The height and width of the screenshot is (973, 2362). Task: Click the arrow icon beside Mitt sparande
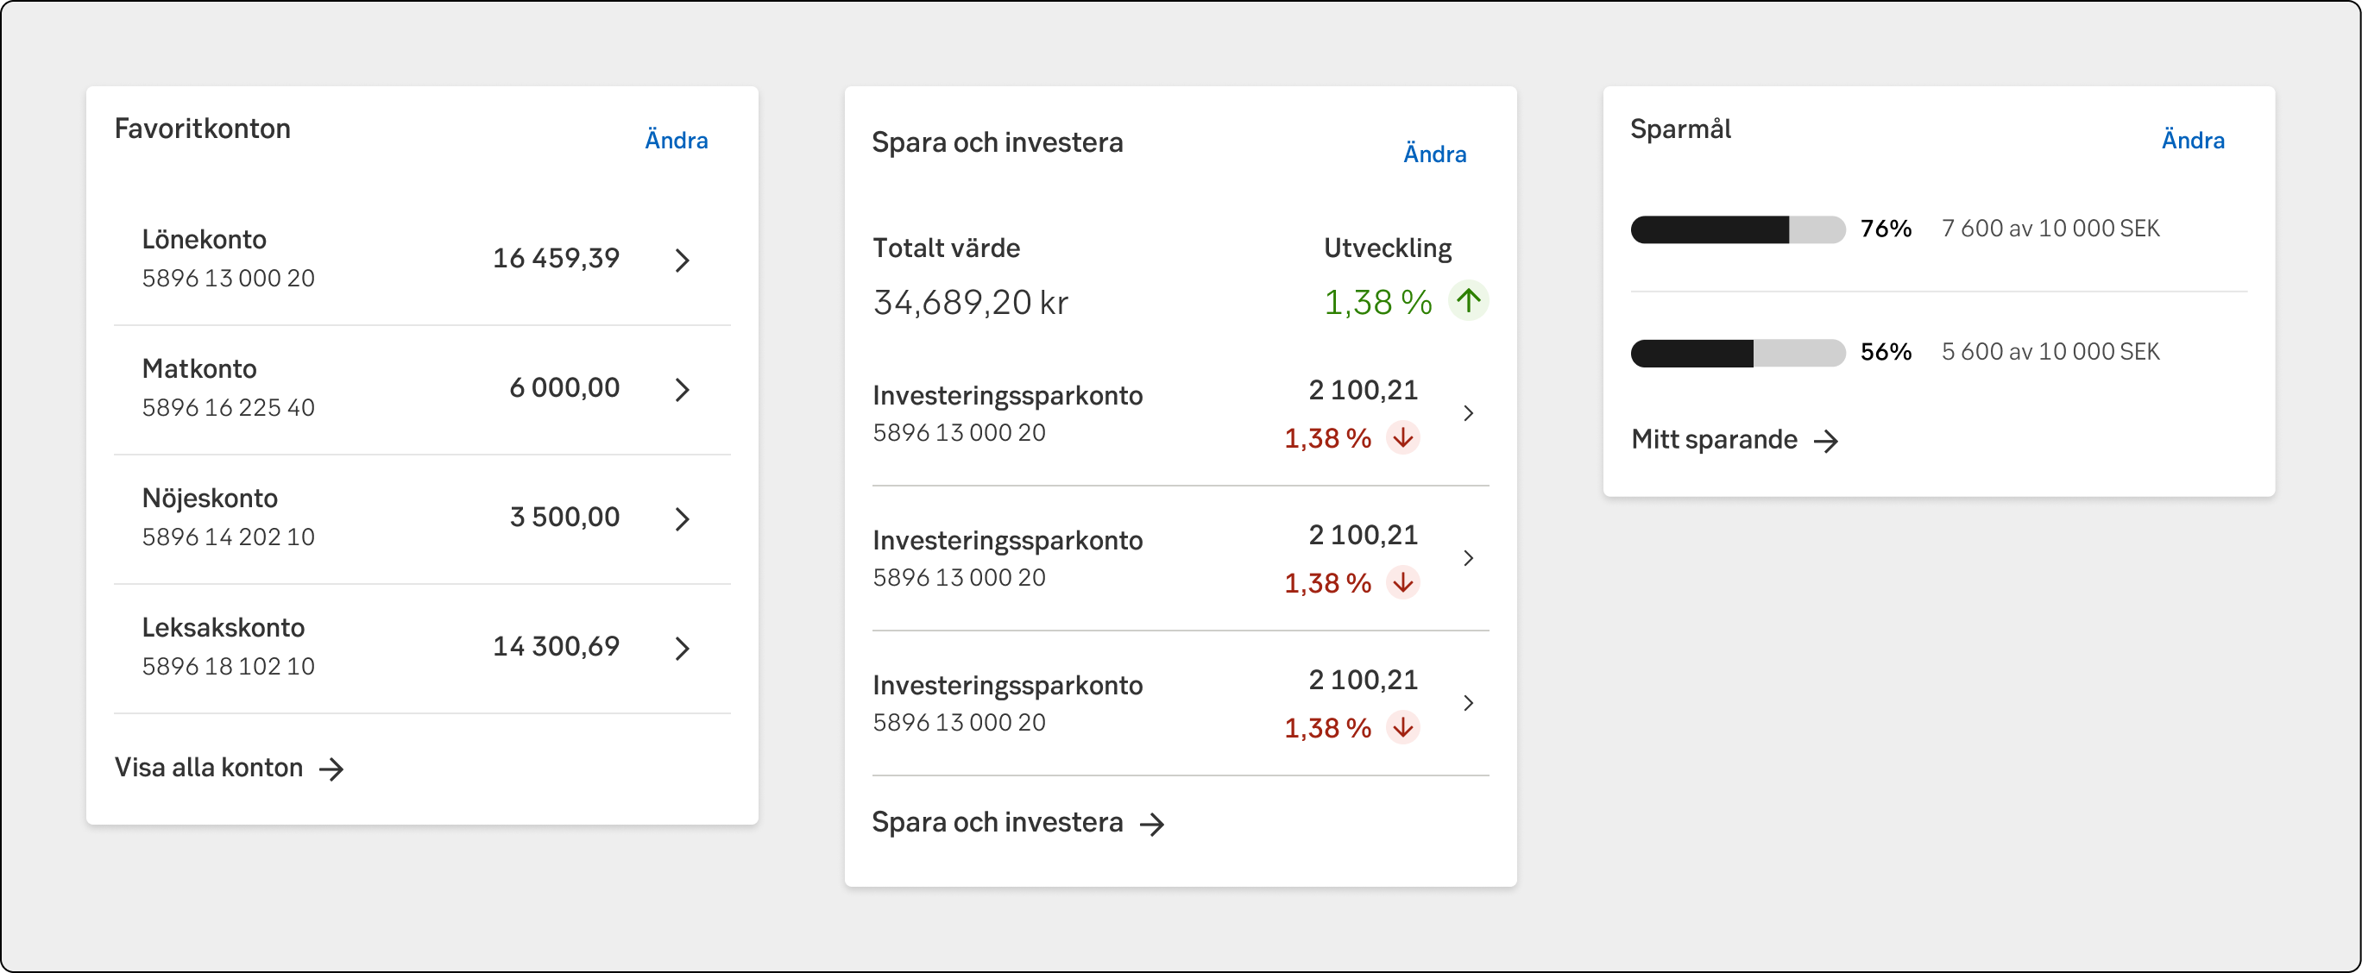1829,441
